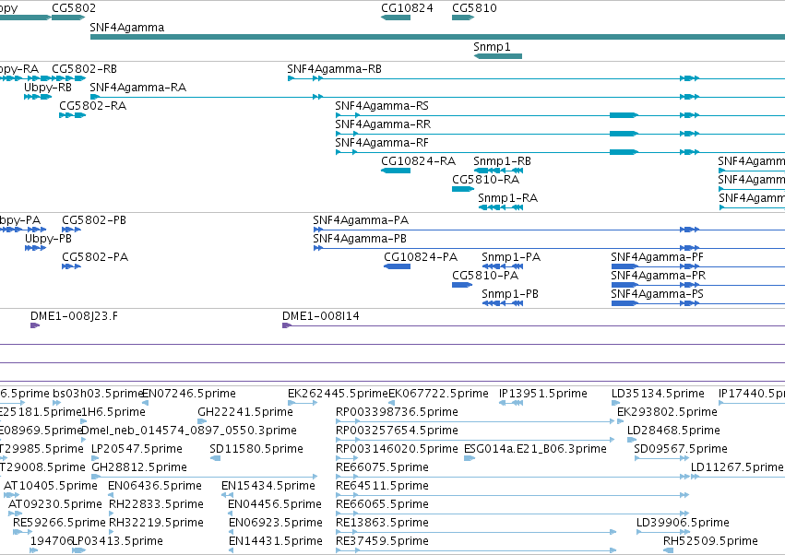Click EST label RP003398736.5prime
Screen dimensions: 785x555
397,412
